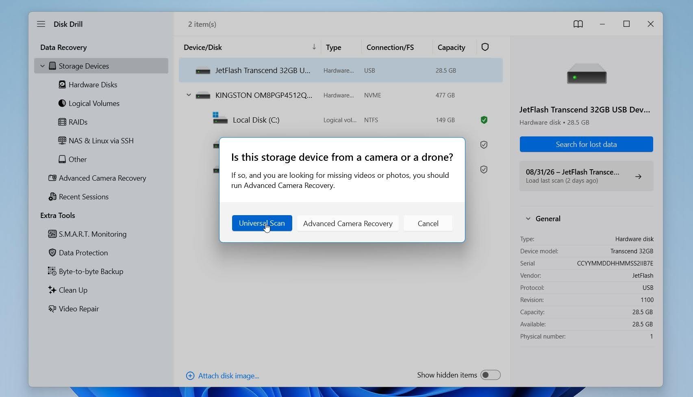Click the Capacity column header
The height and width of the screenshot is (397, 693).
pyautogui.click(x=451, y=47)
